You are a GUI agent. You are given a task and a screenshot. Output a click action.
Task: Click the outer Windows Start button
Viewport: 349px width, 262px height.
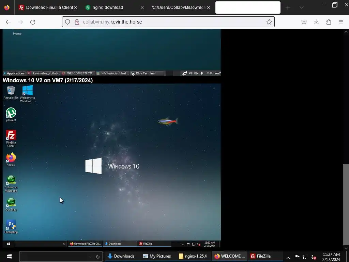click(x=9, y=256)
